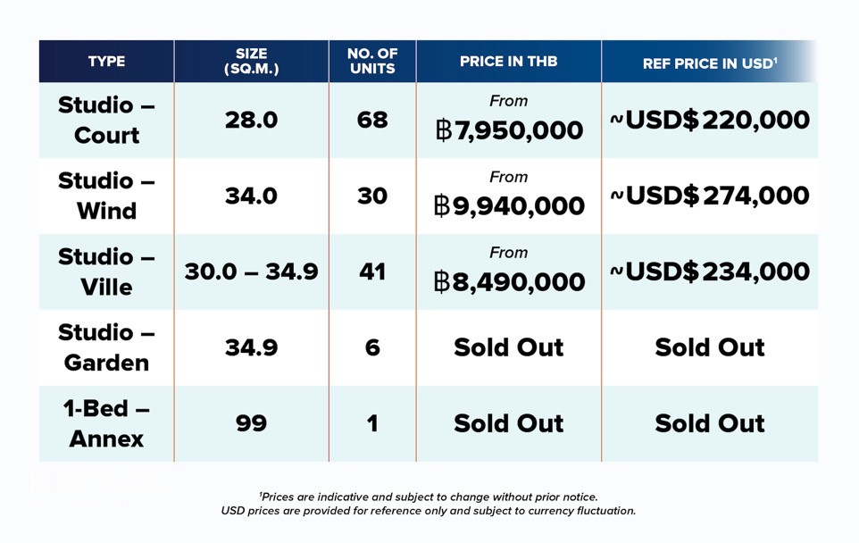Click the ฿8,490,000 price
This screenshot has height=543, width=859.
click(x=509, y=282)
